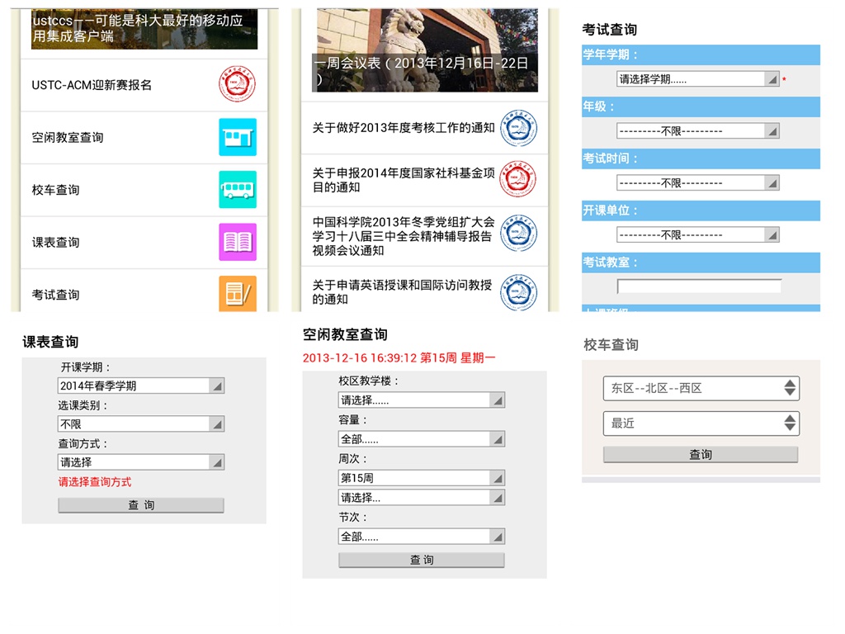Open the 2014年春季学期 semester dropdown
Screen dimensions: 845x634
[141, 386]
